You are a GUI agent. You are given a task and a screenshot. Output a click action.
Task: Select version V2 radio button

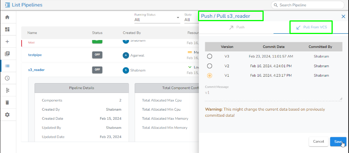coord(209,66)
